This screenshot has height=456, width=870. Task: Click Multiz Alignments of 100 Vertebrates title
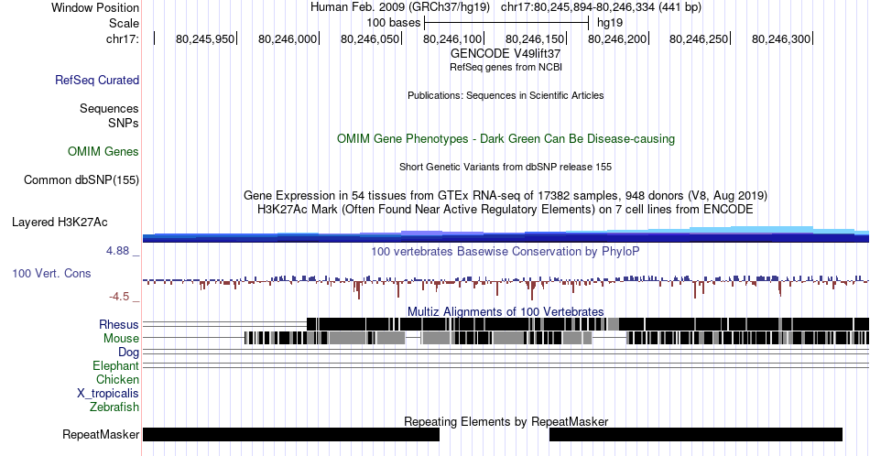pyautogui.click(x=506, y=311)
